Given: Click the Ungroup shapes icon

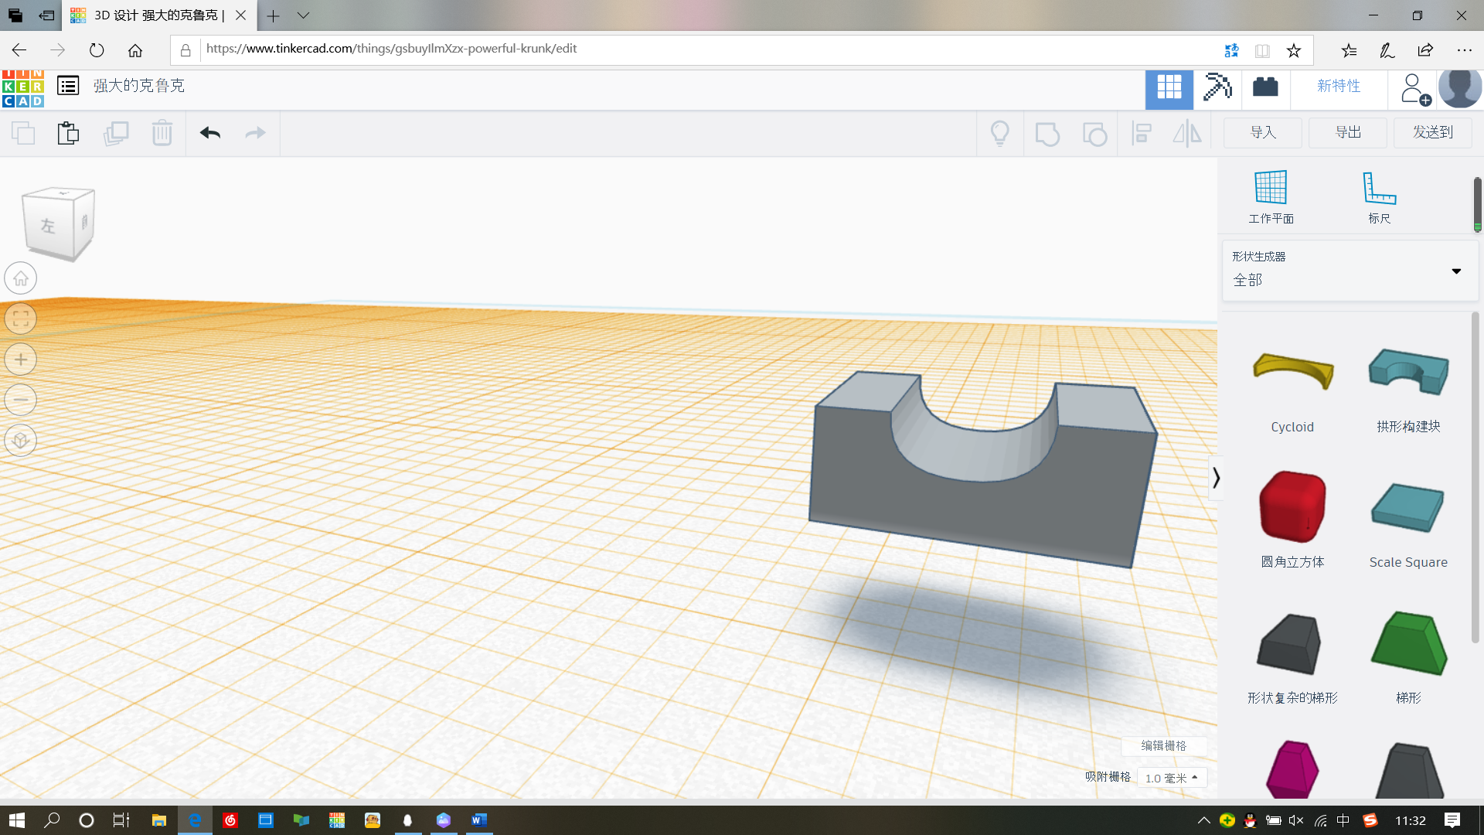Looking at the screenshot, I should 1094,134.
